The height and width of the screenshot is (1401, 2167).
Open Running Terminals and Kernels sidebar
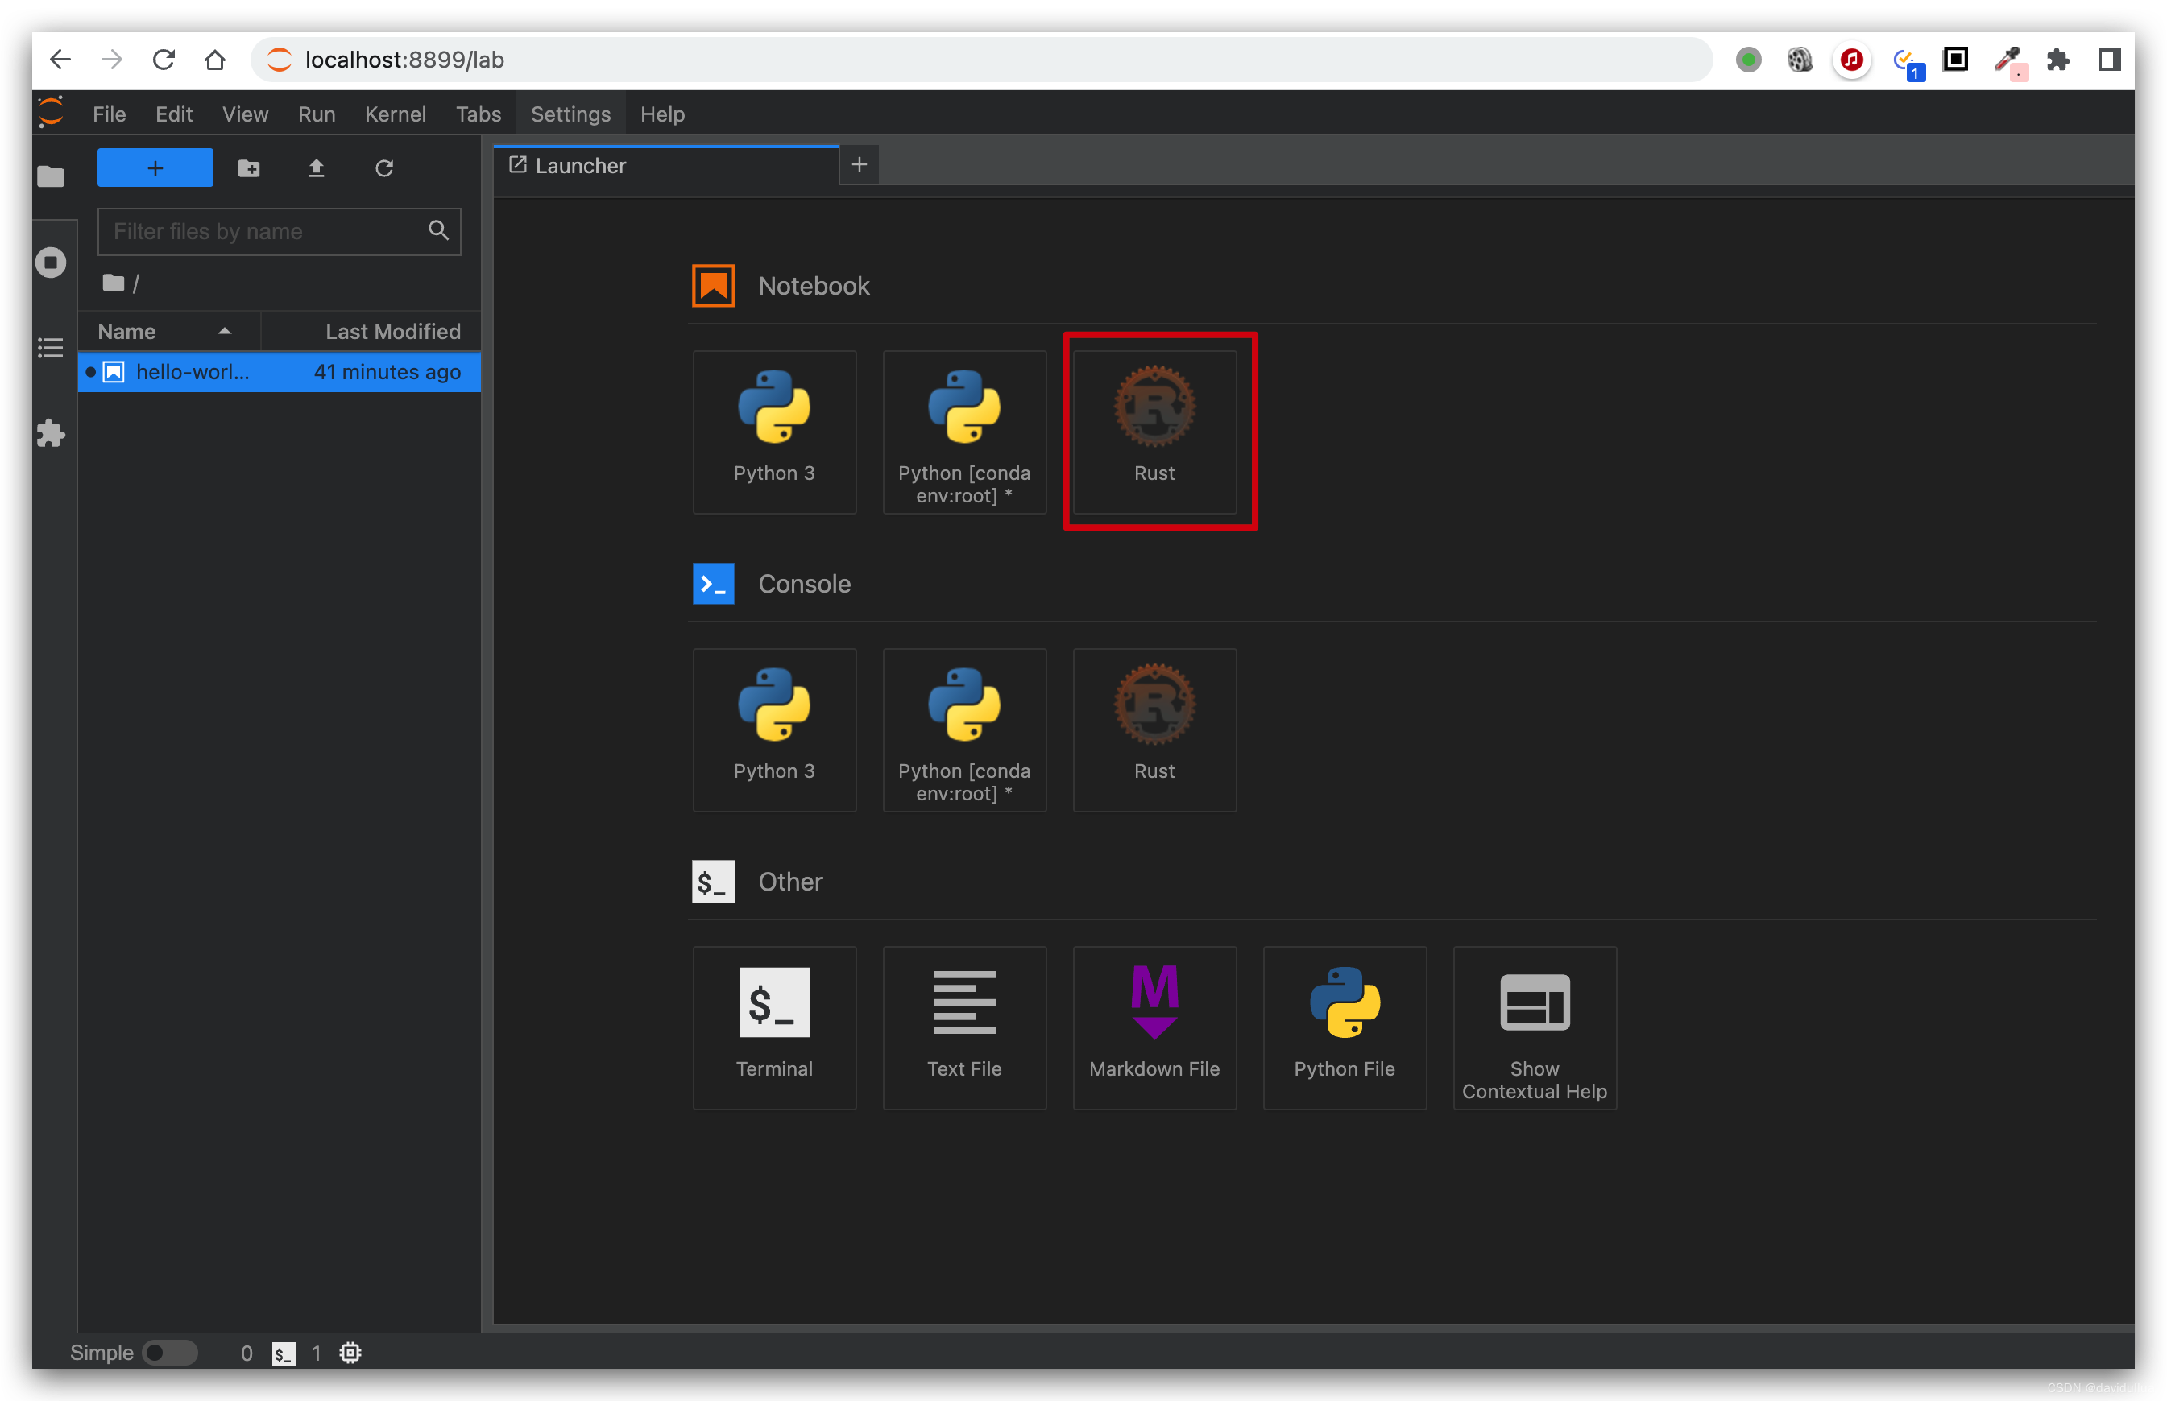51,263
